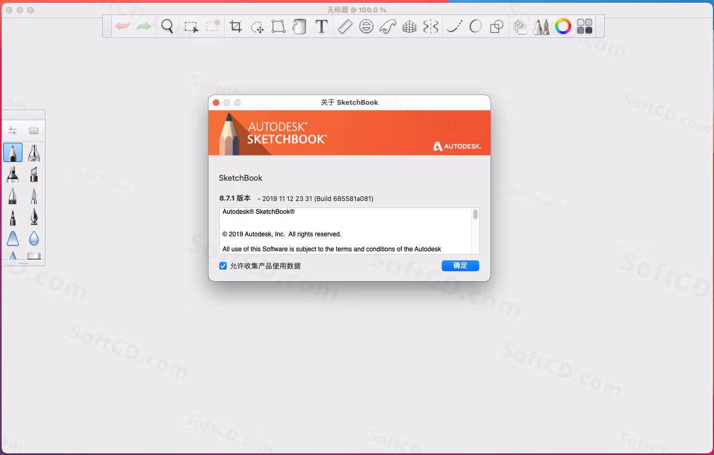The height and width of the screenshot is (455, 714).
Task: Click the Undo arrow in toolbar
Action: (x=122, y=26)
